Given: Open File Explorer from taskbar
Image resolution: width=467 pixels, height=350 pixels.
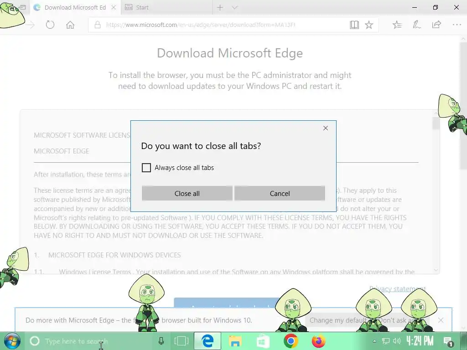Looking at the screenshot, I should coord(235,341).
